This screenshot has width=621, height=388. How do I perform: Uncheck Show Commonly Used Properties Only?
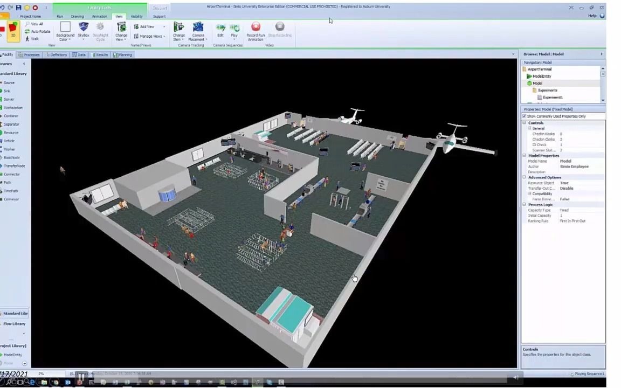pyautogui.click(x=524, y=116)
